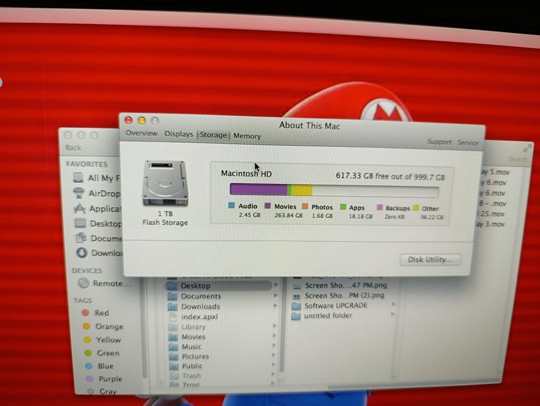This screenshot has width=540, height=406.
Task: Select the Storage tab
Action: [213, 135]
